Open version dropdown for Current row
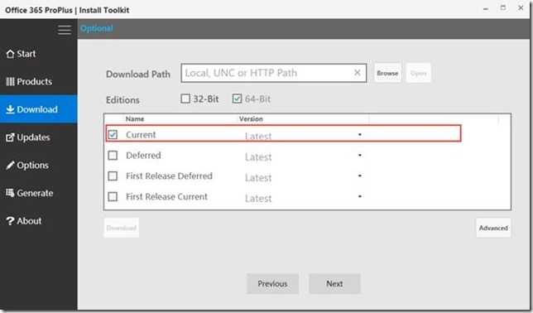The width and height of the screenshot is (533, 313). [x=360, y=135]
